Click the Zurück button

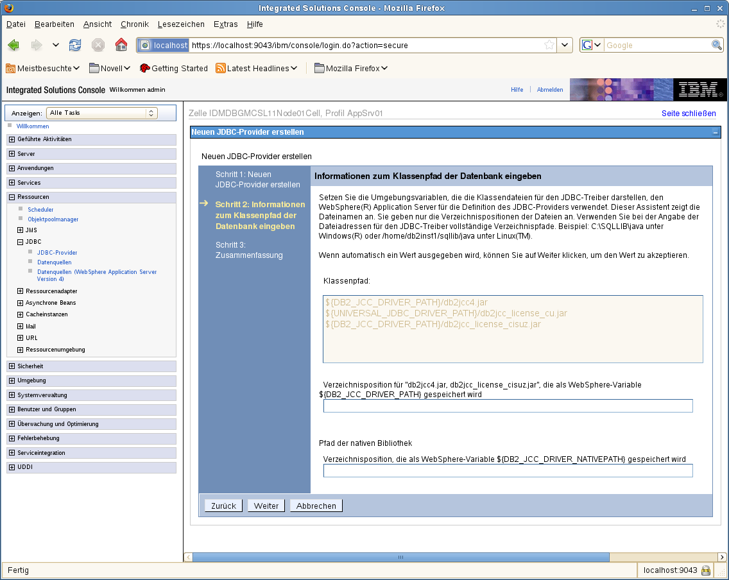click(223, 506)
